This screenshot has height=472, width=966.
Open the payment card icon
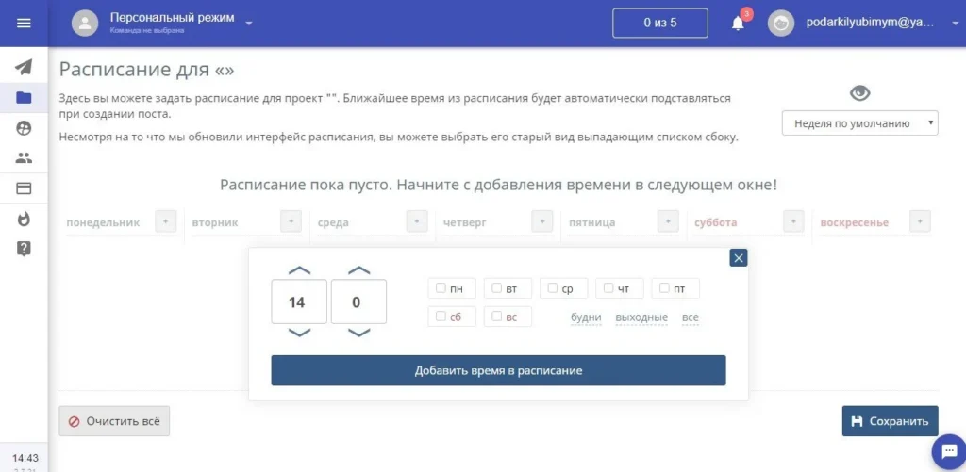click(24, 188)
